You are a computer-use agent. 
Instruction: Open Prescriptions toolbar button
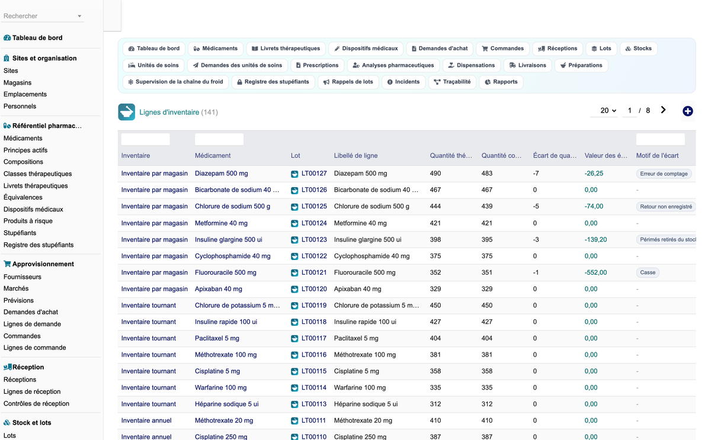(318, 65)
